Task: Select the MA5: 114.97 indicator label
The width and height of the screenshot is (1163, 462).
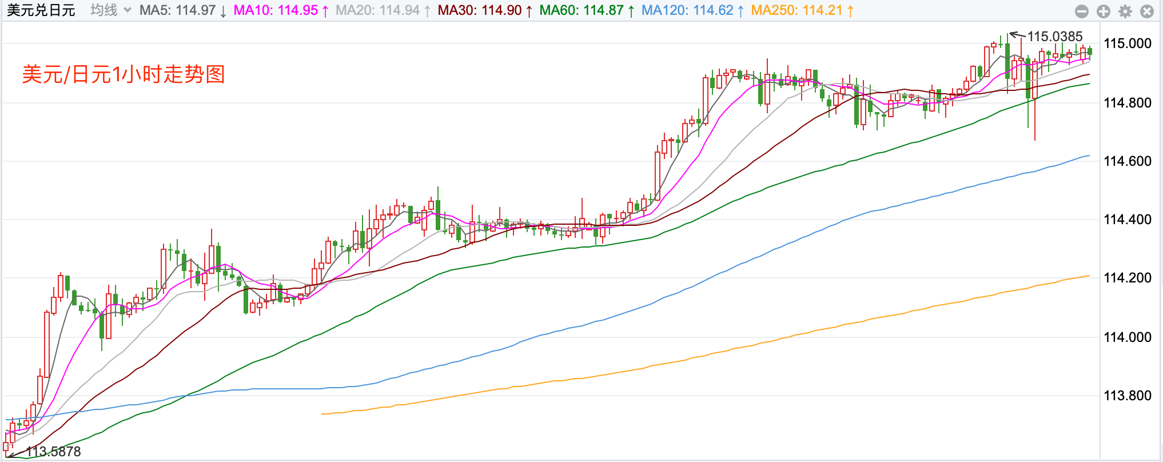Action: (183, 10)
